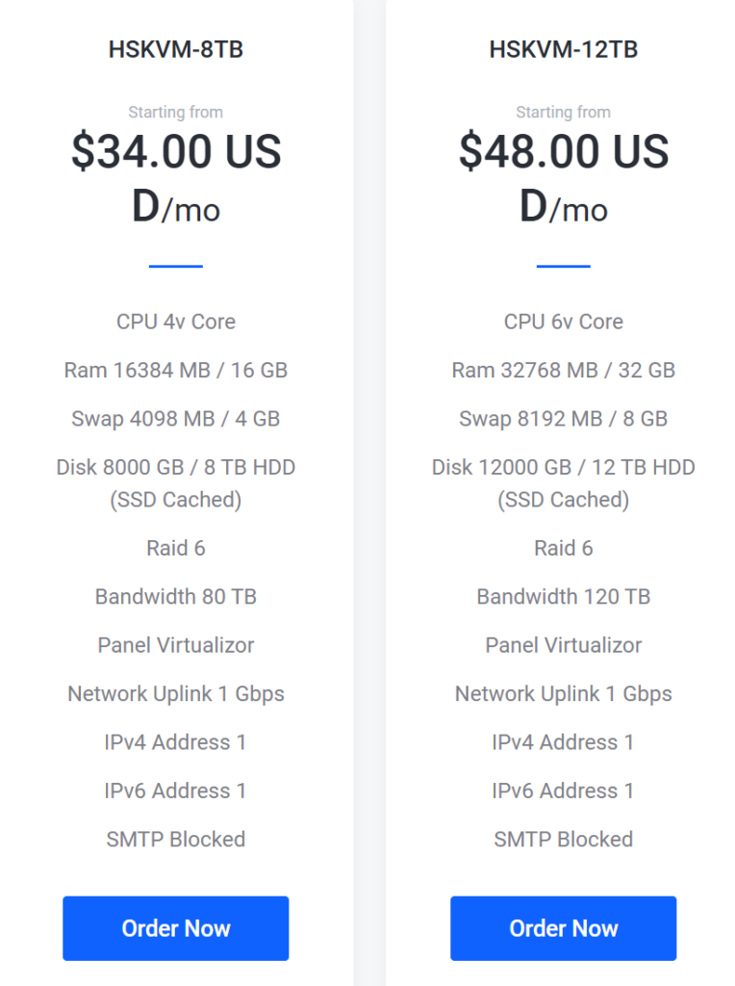This screenshot has width=735, height=986.
Task: Select the Ram 16384 MB / 16 GB line
Action: (x=176, y=370)
